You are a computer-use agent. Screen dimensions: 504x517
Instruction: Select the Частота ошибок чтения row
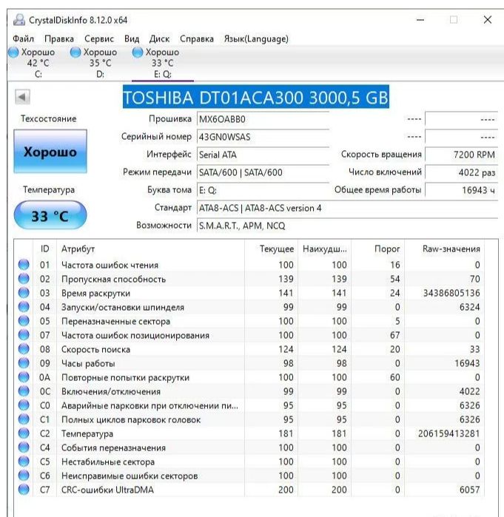coord(249,265)
